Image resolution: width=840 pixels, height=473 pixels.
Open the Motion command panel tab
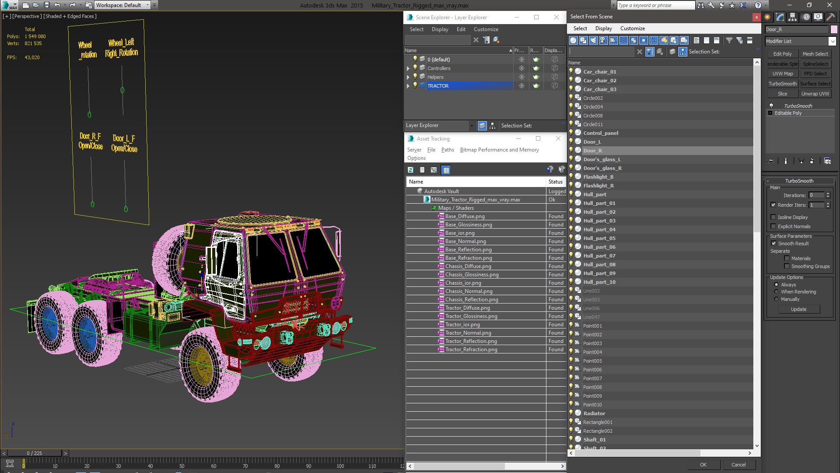pyautogui.click(x=805, y=17)
